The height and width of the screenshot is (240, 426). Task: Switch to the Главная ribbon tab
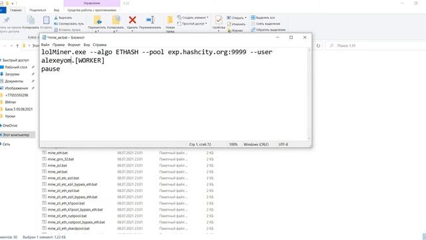(16, 10)
